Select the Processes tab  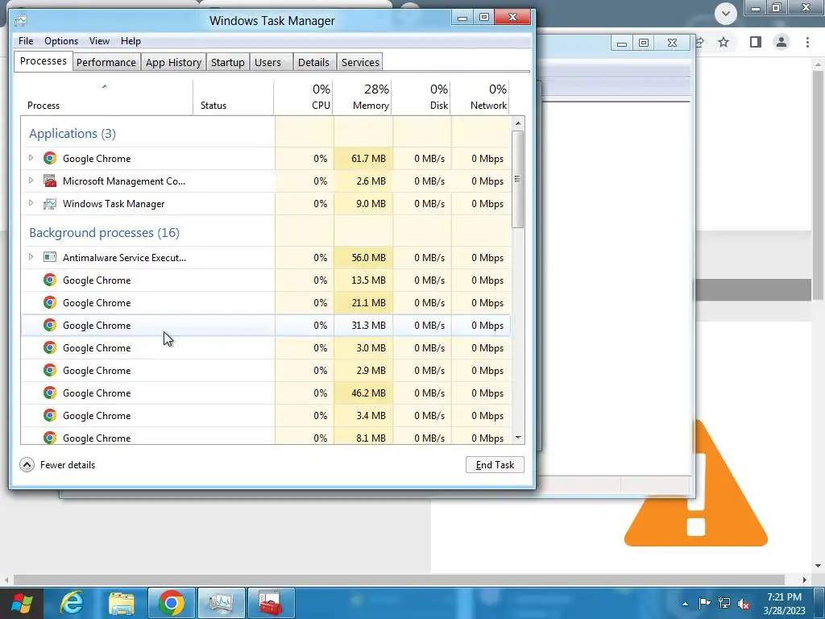[44, 61]
